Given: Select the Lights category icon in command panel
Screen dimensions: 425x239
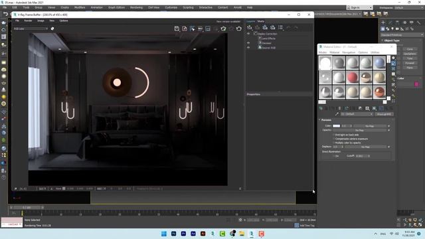Looking at the screenshot, I should tap(392, 29).
